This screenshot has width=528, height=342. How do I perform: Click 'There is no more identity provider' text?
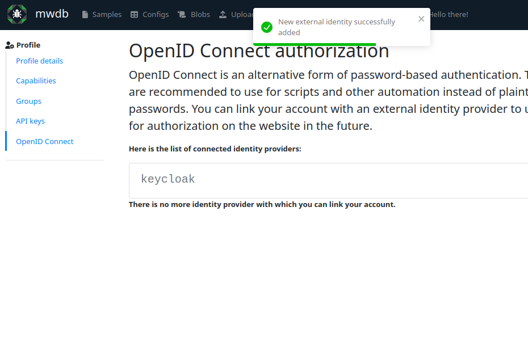[x=262, y=204]
